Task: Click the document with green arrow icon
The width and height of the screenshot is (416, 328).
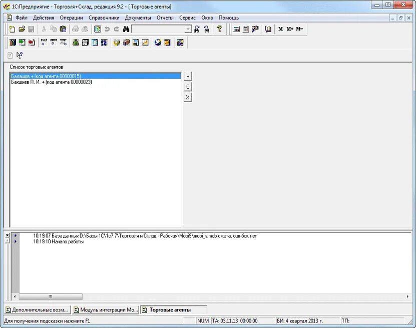Action: coord(22,42)
